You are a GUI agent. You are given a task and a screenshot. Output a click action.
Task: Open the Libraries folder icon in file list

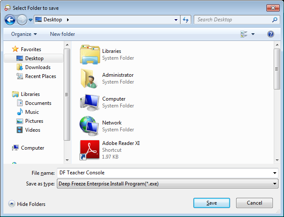coord(89,54)
